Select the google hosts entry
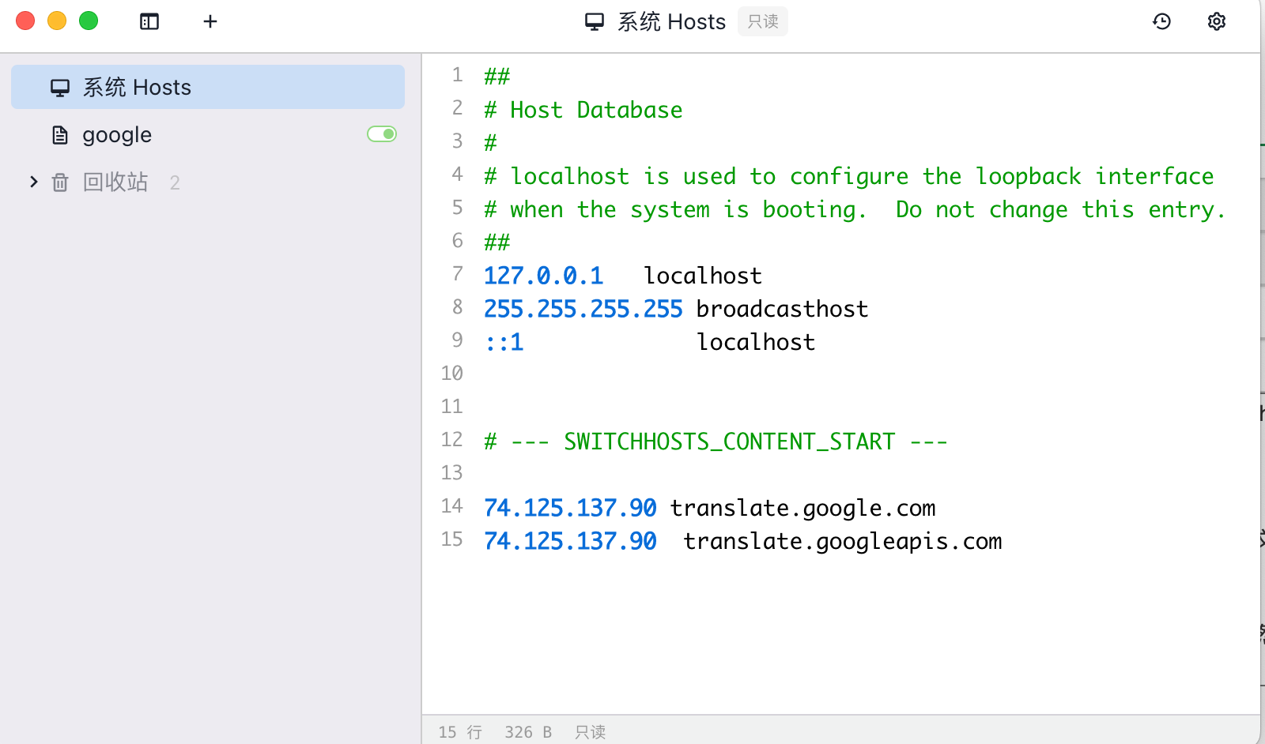This screenshot has height=744, width=1265. 208,134
